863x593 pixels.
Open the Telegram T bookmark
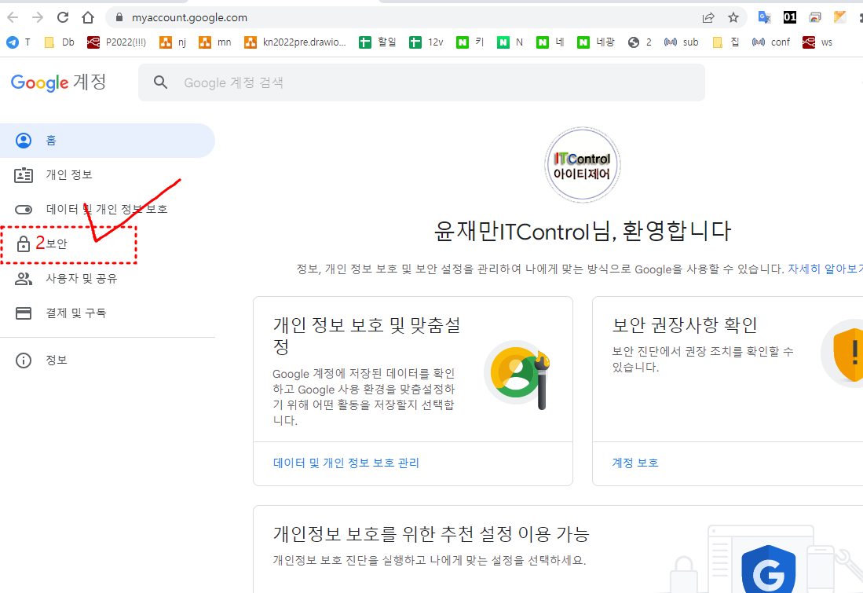(x=18, y=42)
